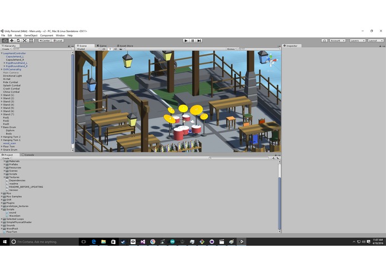Image resolution: width=386 pixels, height=274 pixels.
Task: Toggle scene lighting button
Action: click(x=110, y=49)
